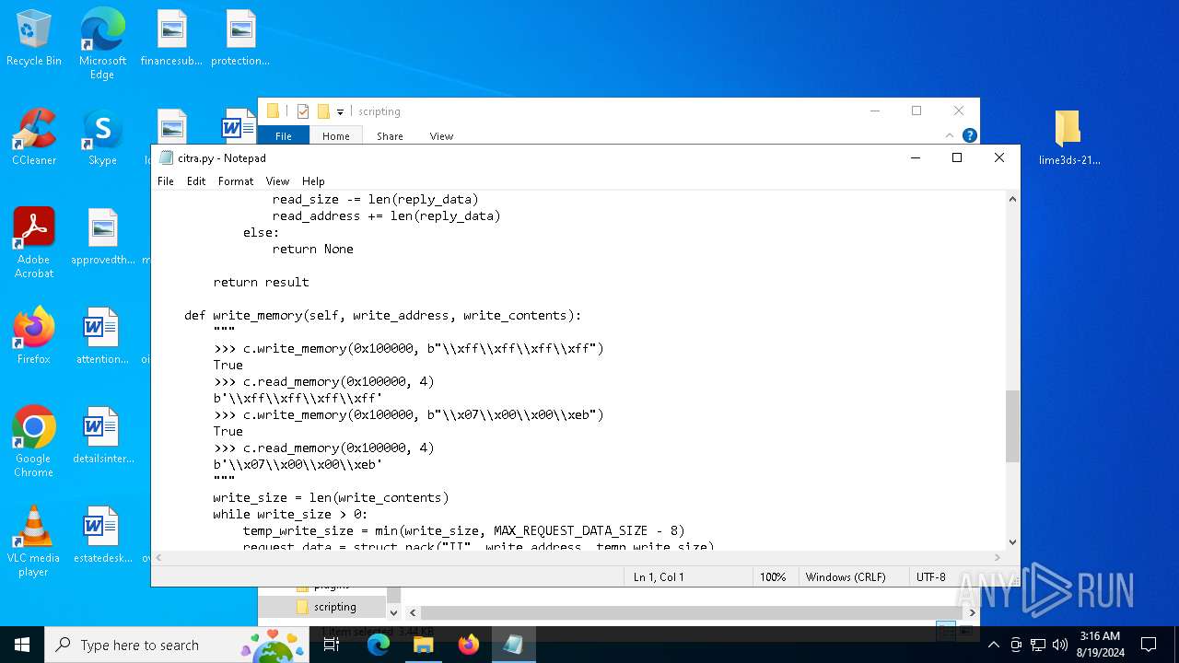The image size is (1179, 663).
Task: Open the clock showing 3:16 AM
Action: click(1099, 645)
